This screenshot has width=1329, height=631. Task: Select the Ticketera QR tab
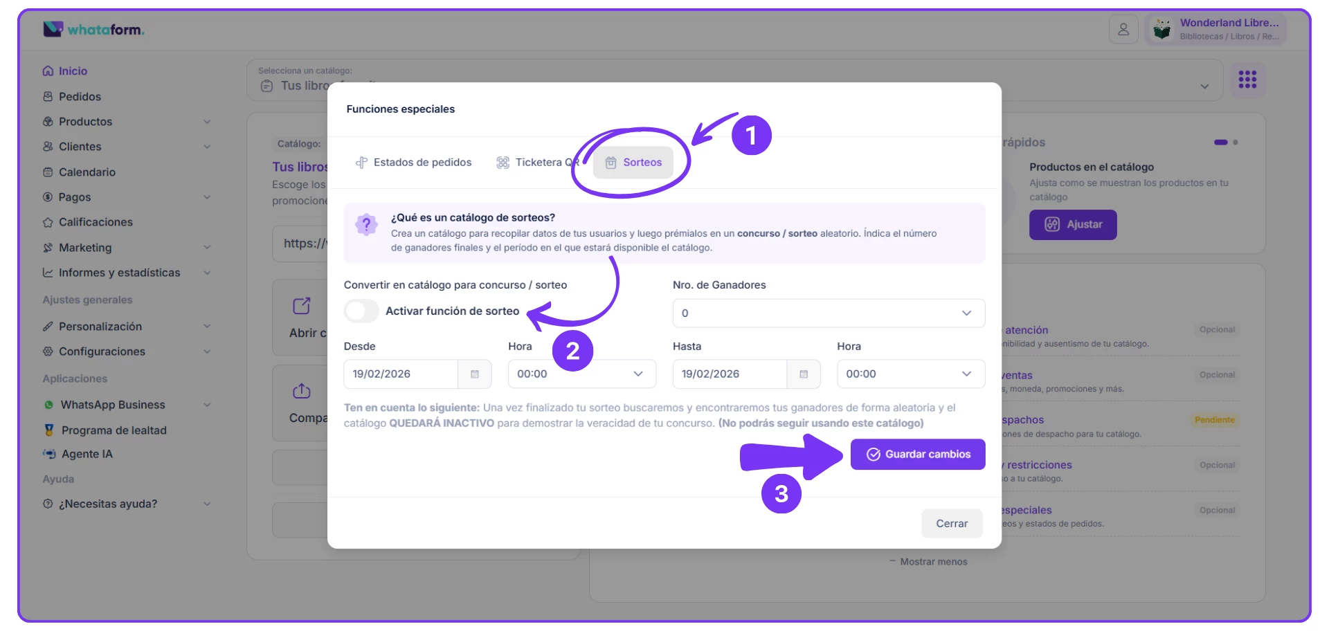click(537, 163)
